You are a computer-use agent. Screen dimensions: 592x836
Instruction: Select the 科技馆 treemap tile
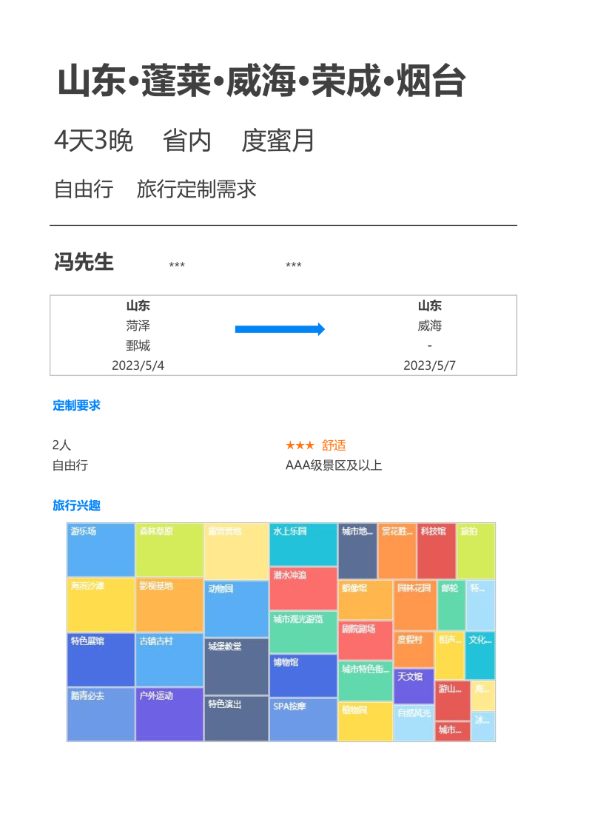[x=437, y=551]
